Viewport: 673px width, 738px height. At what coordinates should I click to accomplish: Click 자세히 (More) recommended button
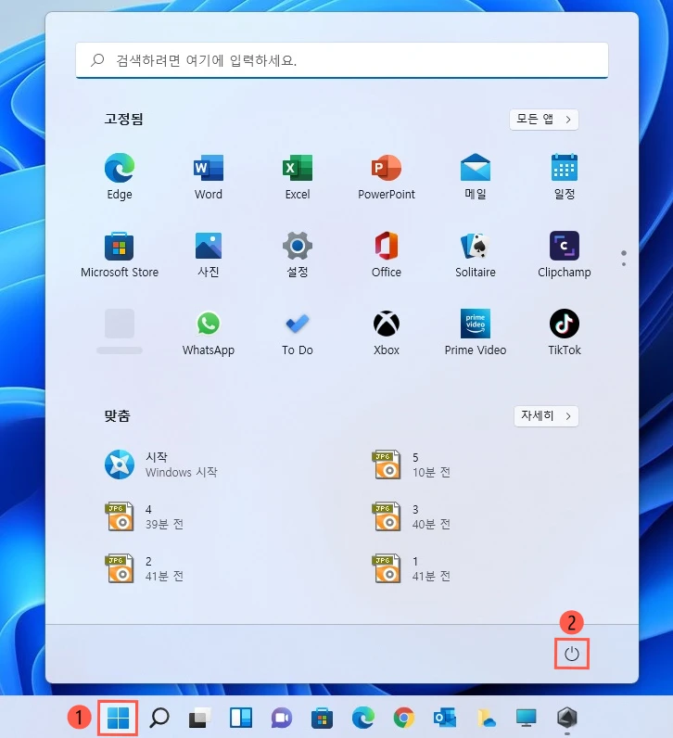(x=546, y=416)
